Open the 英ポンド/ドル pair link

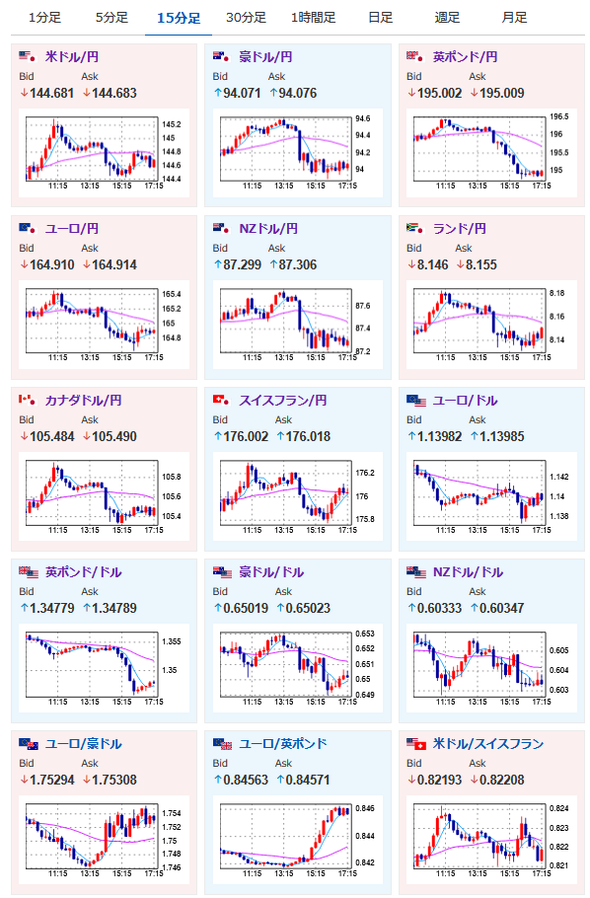84,572
